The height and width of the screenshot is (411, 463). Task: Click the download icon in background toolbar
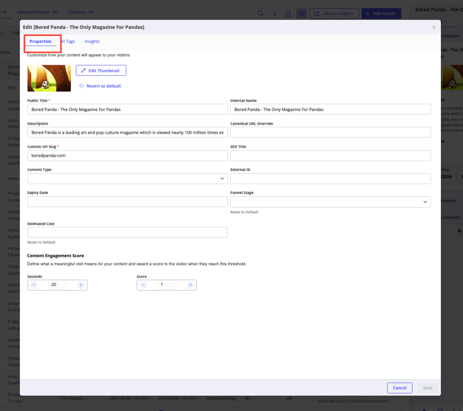pos(274,14)
